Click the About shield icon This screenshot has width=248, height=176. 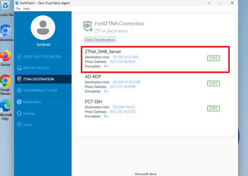(x=19, y=125)
